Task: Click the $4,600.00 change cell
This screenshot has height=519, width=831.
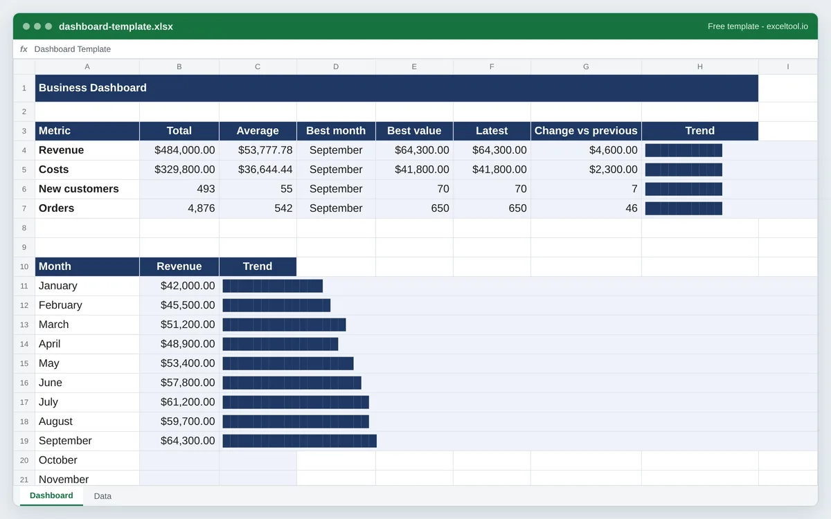Action: (x=586, y=150)
